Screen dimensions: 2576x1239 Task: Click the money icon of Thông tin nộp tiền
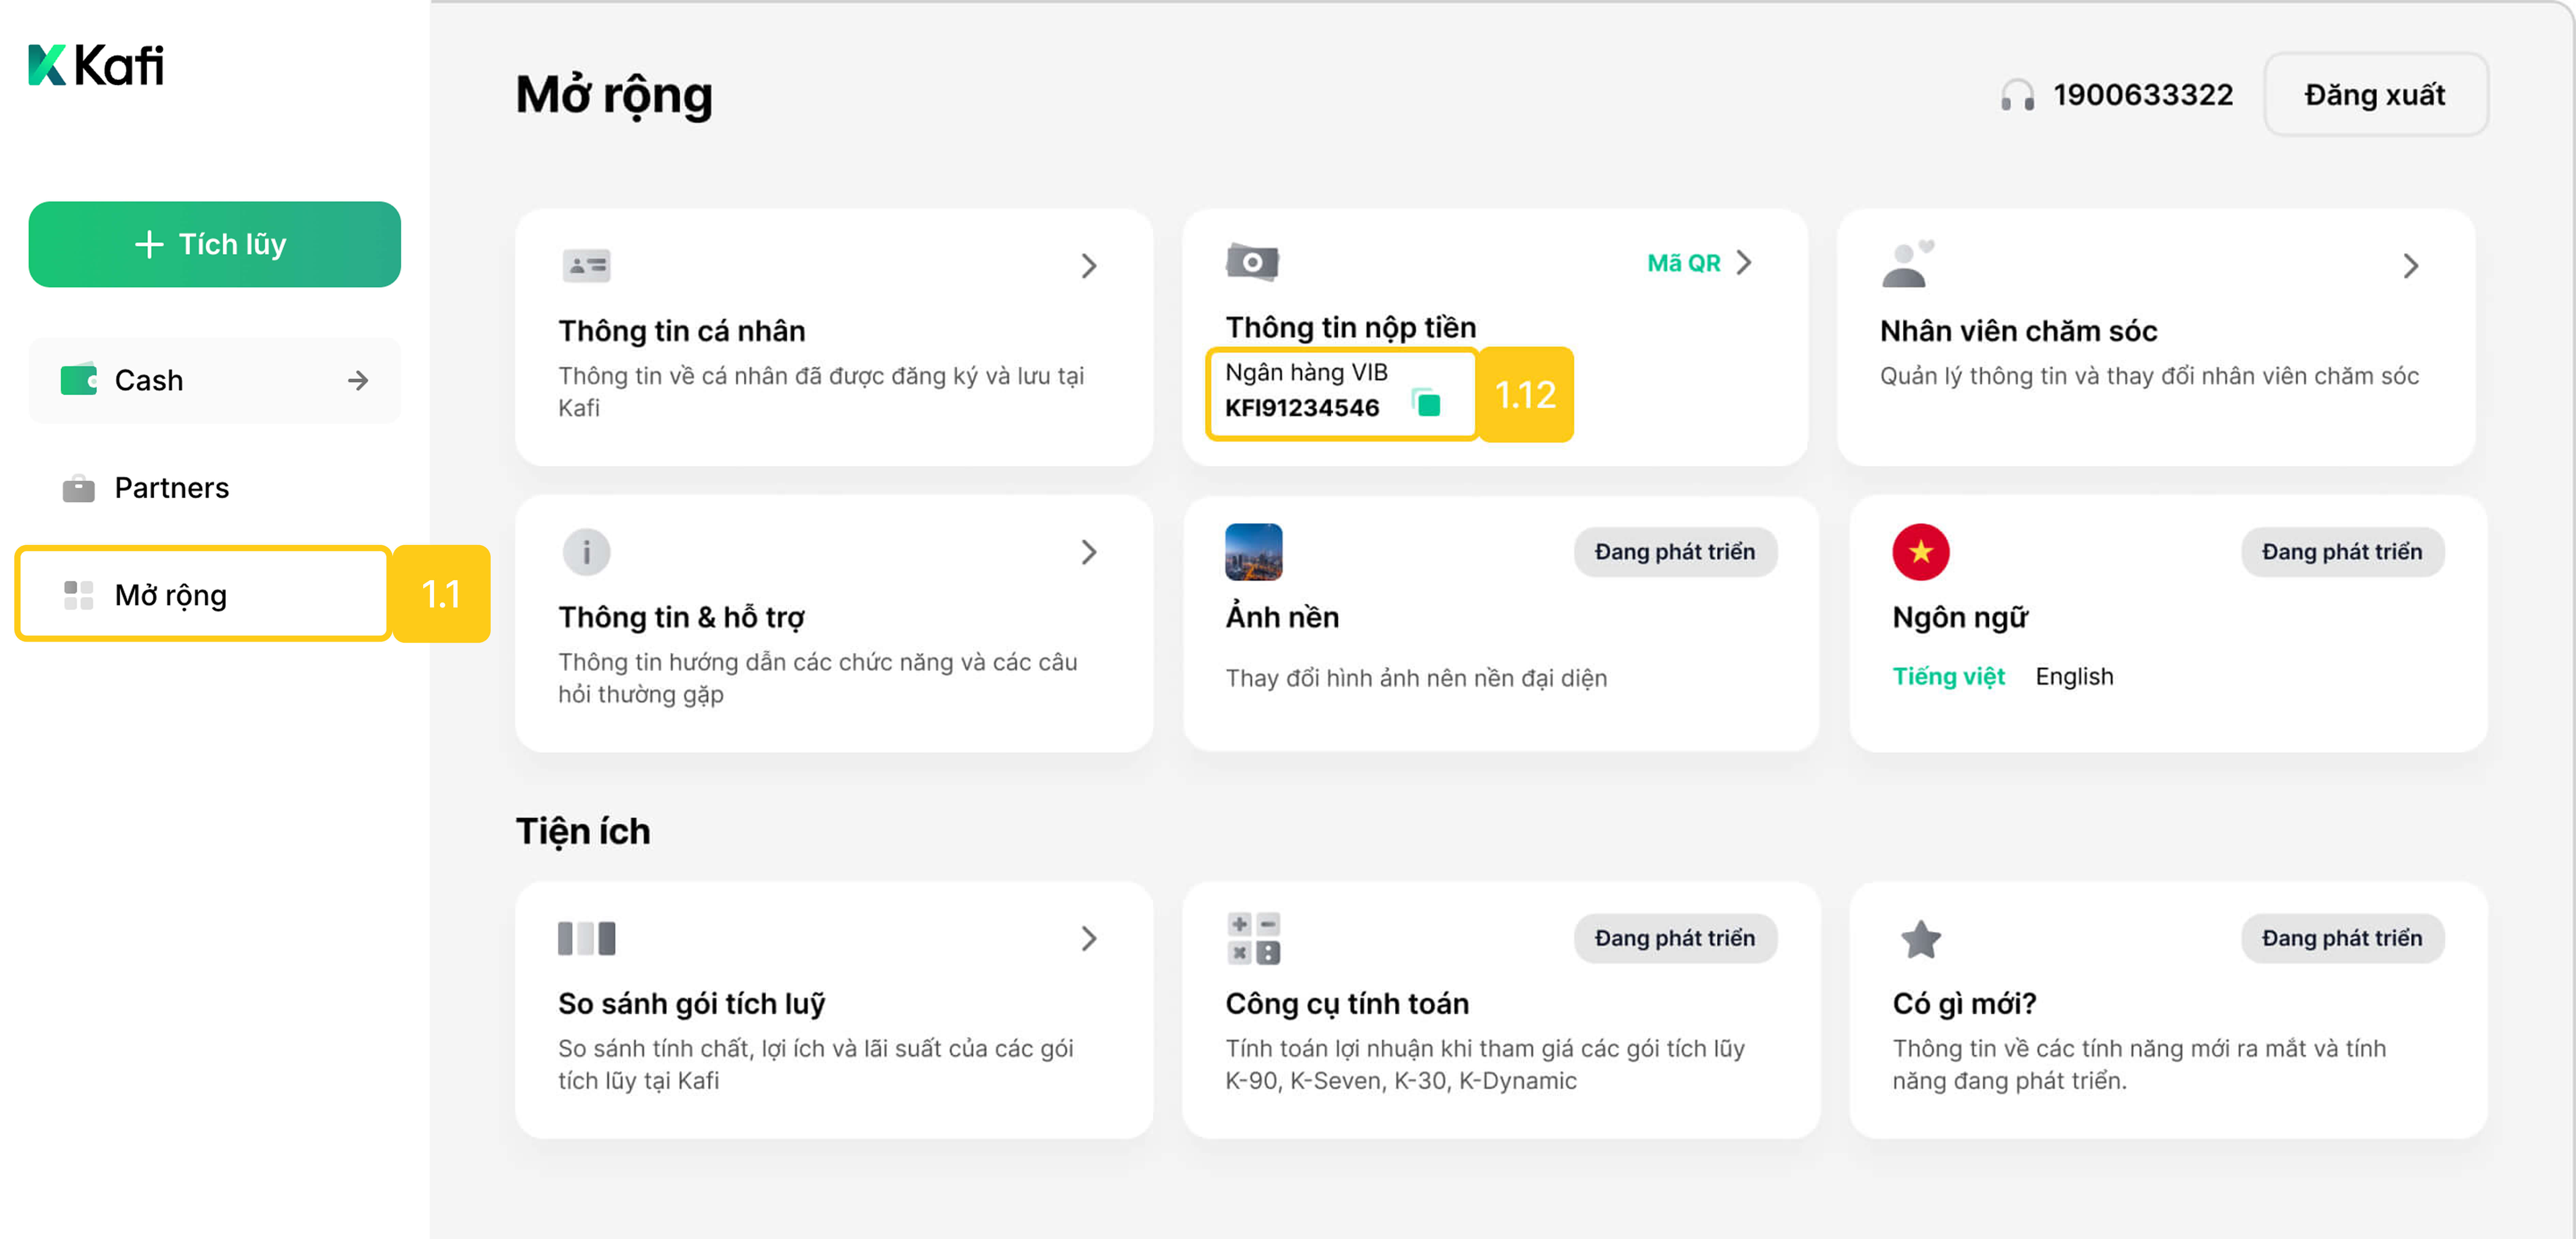(x=1252, y=262)
